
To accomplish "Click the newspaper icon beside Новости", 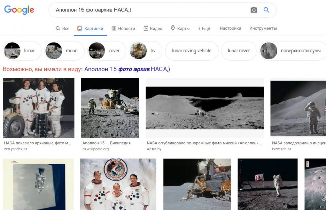I will tap(114, 28).
